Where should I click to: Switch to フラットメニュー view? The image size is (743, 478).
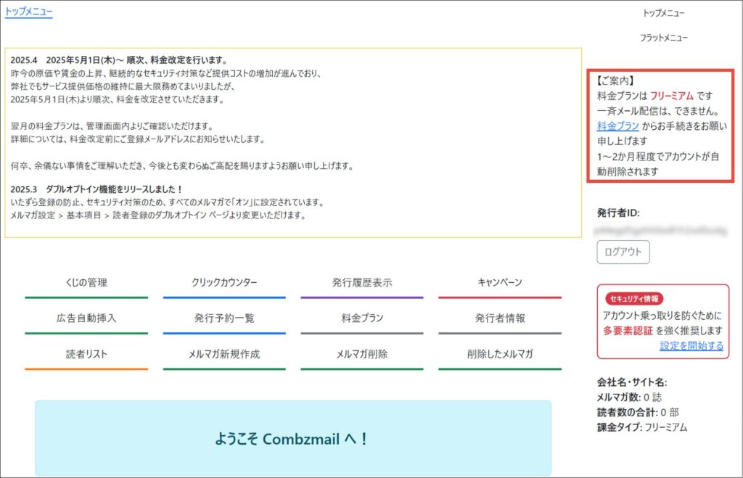(x=663, y=38)
